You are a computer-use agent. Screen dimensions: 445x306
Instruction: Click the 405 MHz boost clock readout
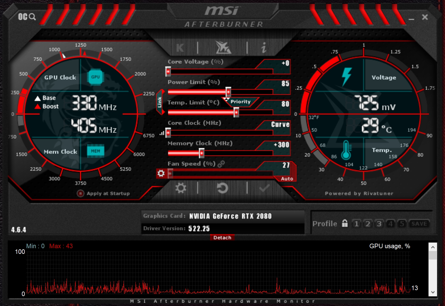click(x=94, y=126)
